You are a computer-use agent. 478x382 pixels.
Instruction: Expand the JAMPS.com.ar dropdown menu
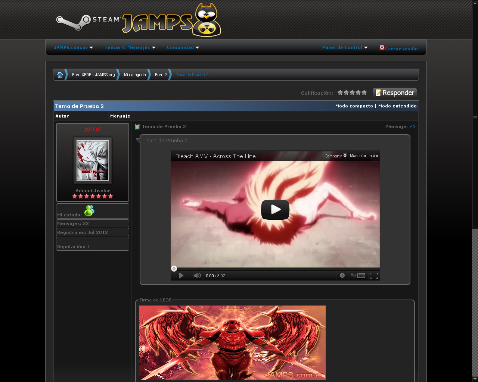[x=74, y=47]
